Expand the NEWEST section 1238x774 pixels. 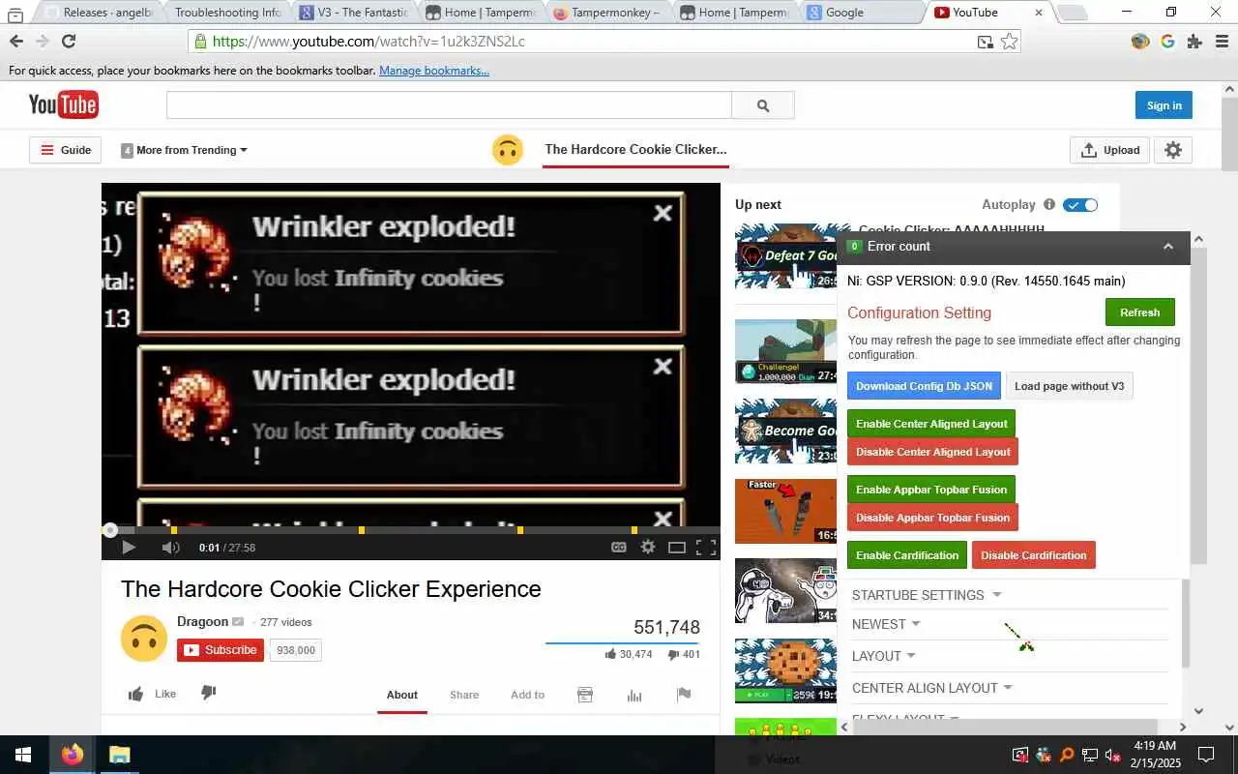(886, 624)
